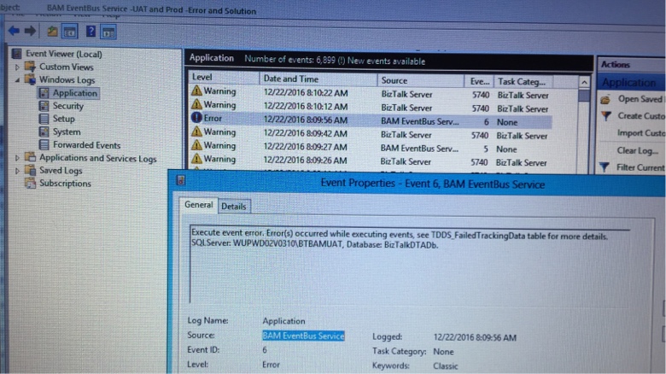Click Filter Current Log action
The image size is (666, 374).
point(640,167)
